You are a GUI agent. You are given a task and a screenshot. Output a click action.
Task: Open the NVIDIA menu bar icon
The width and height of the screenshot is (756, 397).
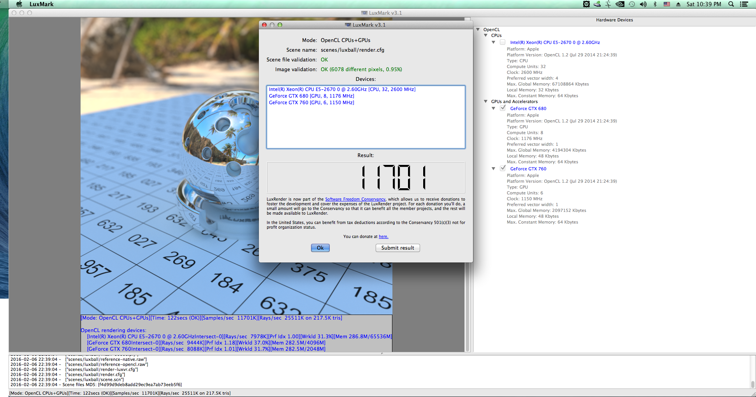coord(620,4)
